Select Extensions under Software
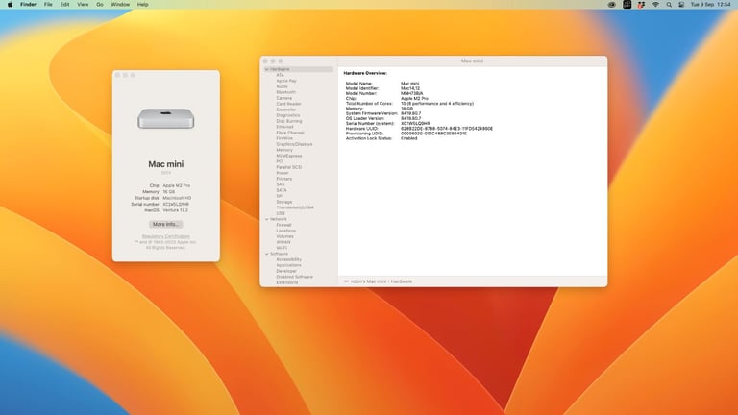738x415 pixels. tap(287, 282)
